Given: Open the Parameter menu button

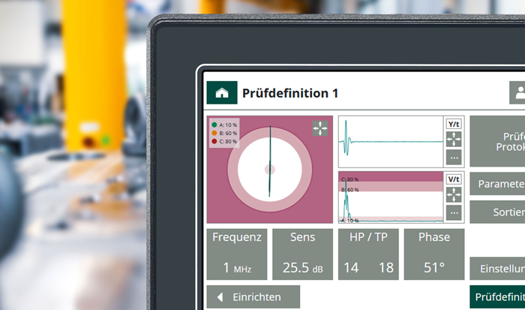Looking at the screenshot, I should (497, 184).
